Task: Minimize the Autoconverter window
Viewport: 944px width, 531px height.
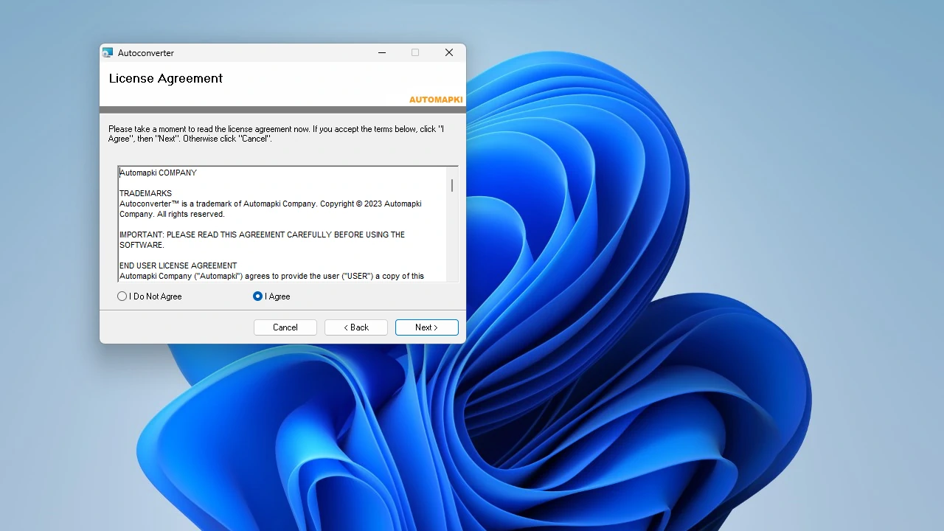Action: [382, 53]
